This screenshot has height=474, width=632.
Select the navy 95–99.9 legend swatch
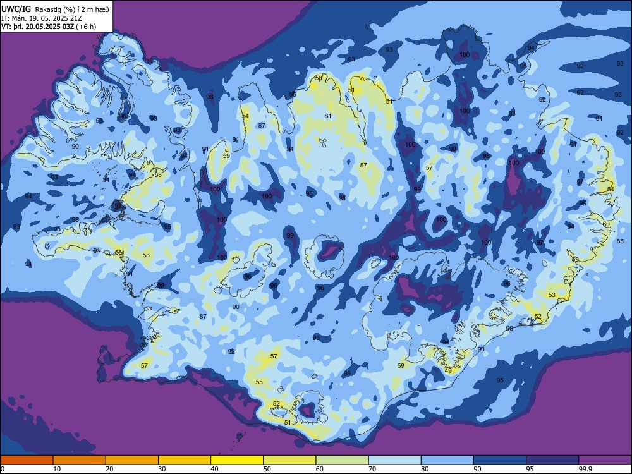pos(552,460)
